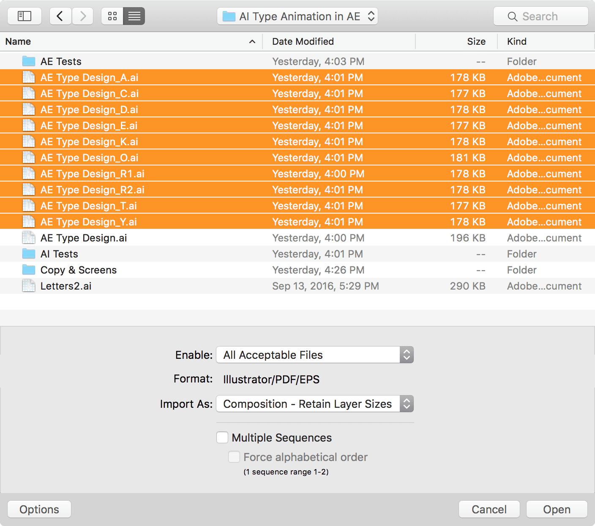This screenshot has height=526, width=595.
Task: Open the folder path popup menu
Action: tap(297, 16)
